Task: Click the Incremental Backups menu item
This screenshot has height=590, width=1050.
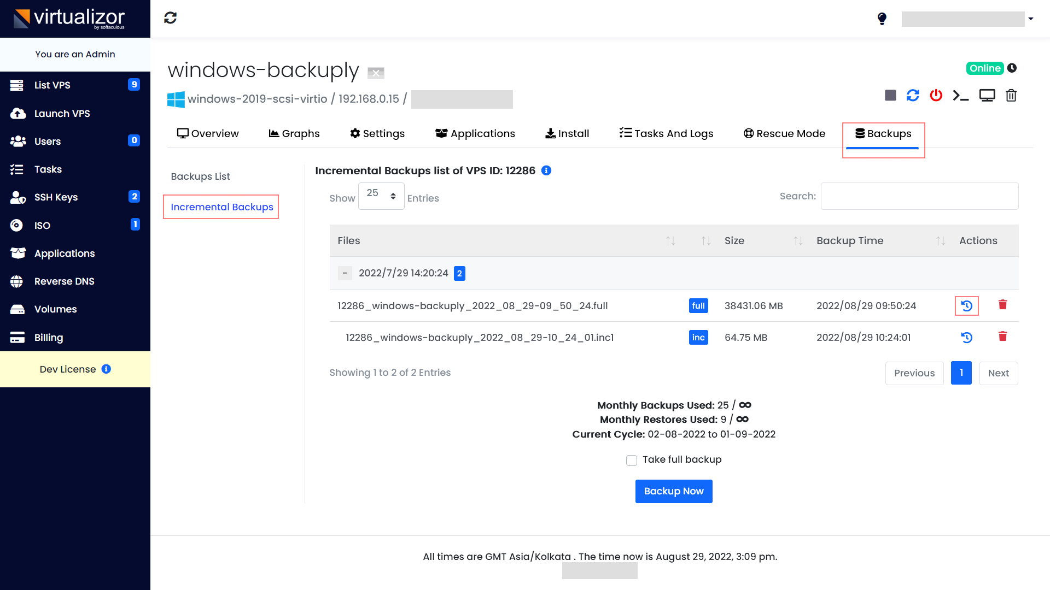Action: (x=221, y=206)
